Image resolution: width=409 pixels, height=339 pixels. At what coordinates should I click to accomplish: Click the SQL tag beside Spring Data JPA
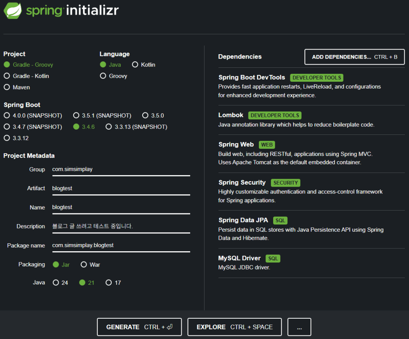(x=280, y=221)
